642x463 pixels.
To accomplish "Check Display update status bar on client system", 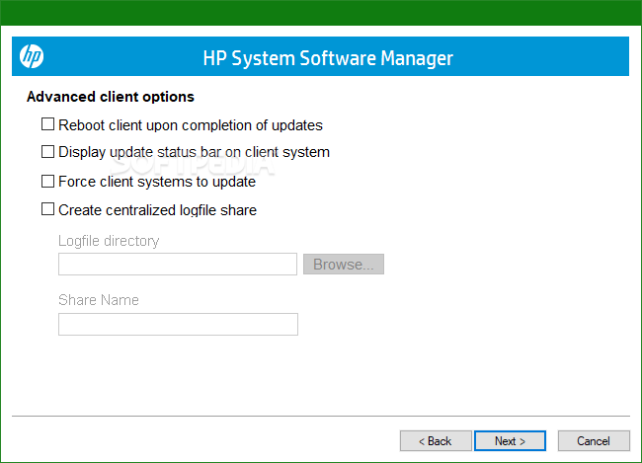I will (x=48, y=151).
